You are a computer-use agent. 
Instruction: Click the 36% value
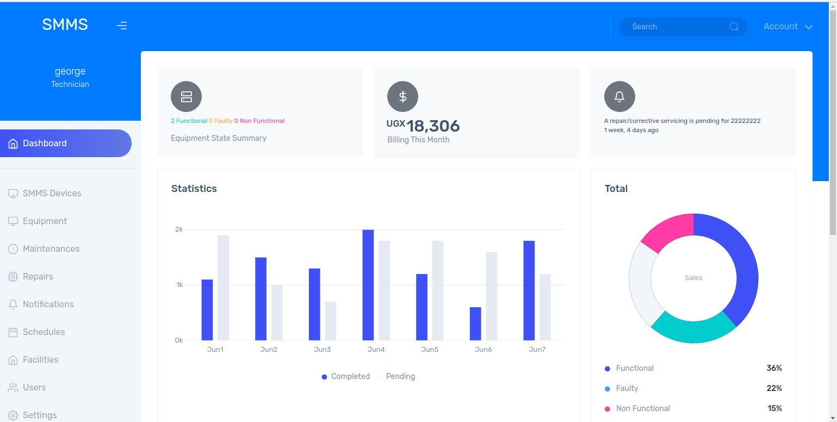pos(774,368)
